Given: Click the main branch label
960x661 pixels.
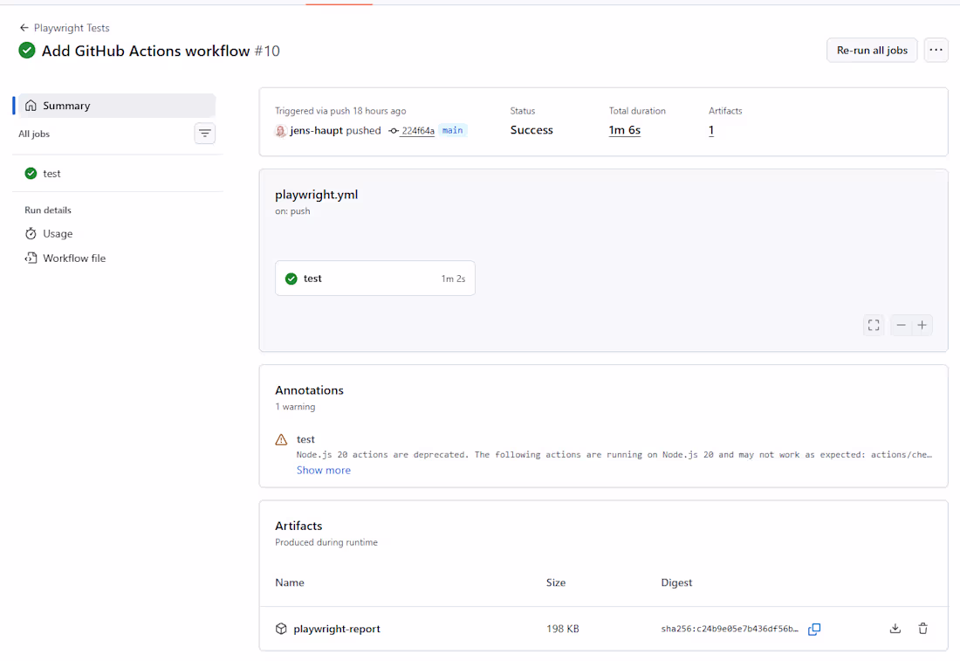Looking at the screenshot, I should tap(452, 130).
